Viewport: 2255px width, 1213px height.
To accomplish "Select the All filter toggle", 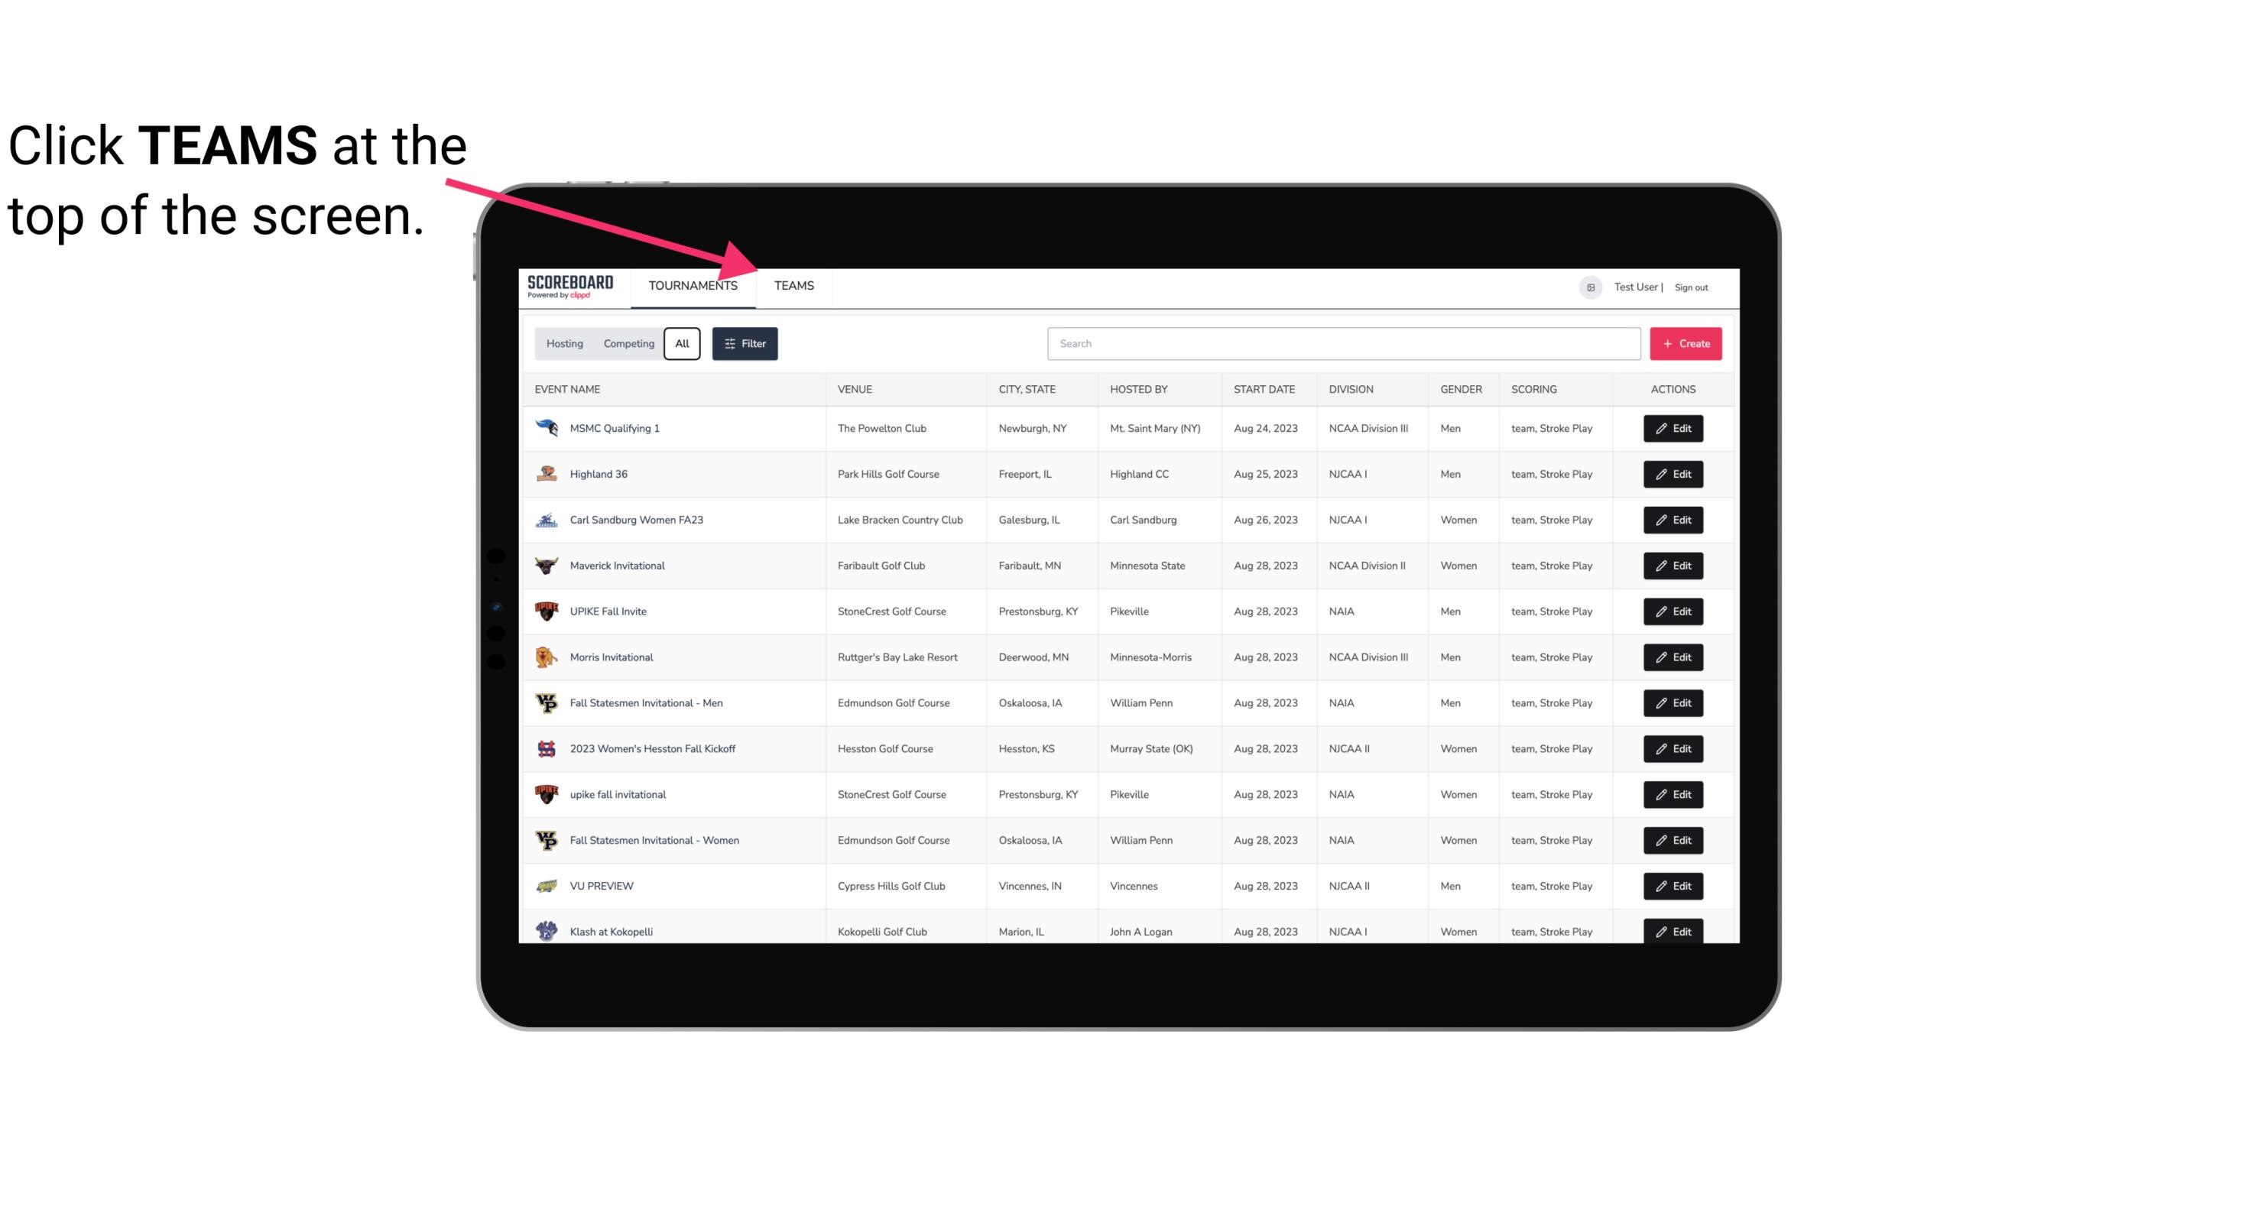I will pos(681,344).
